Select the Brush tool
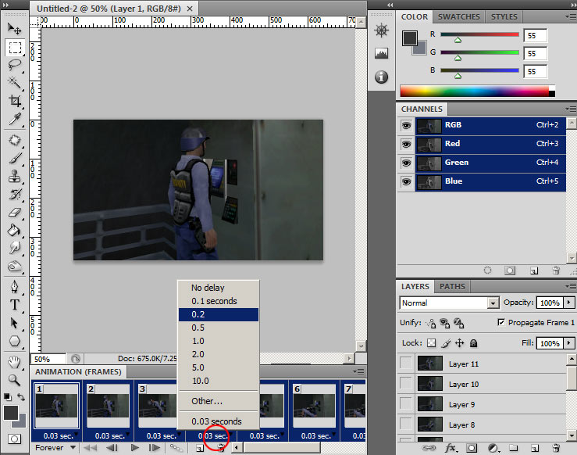 point(15,159)
